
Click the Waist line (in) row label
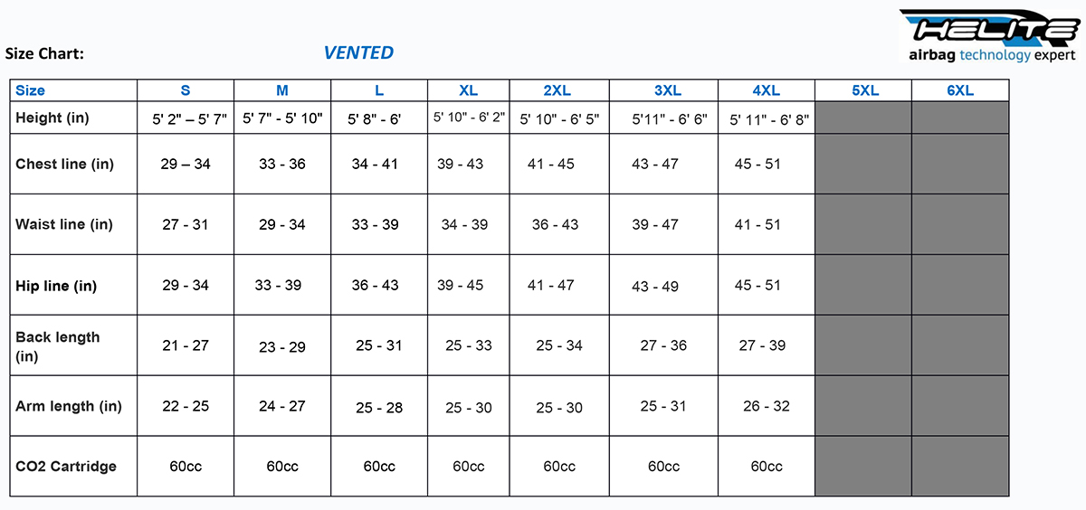(64, 224)
